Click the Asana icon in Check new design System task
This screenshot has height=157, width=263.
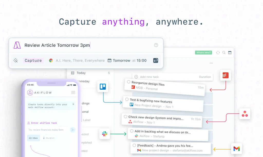(130, 122)
